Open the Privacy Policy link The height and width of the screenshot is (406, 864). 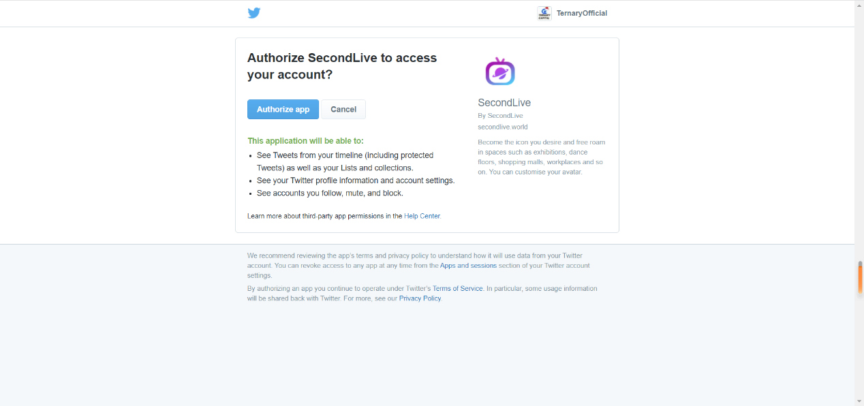420,298
